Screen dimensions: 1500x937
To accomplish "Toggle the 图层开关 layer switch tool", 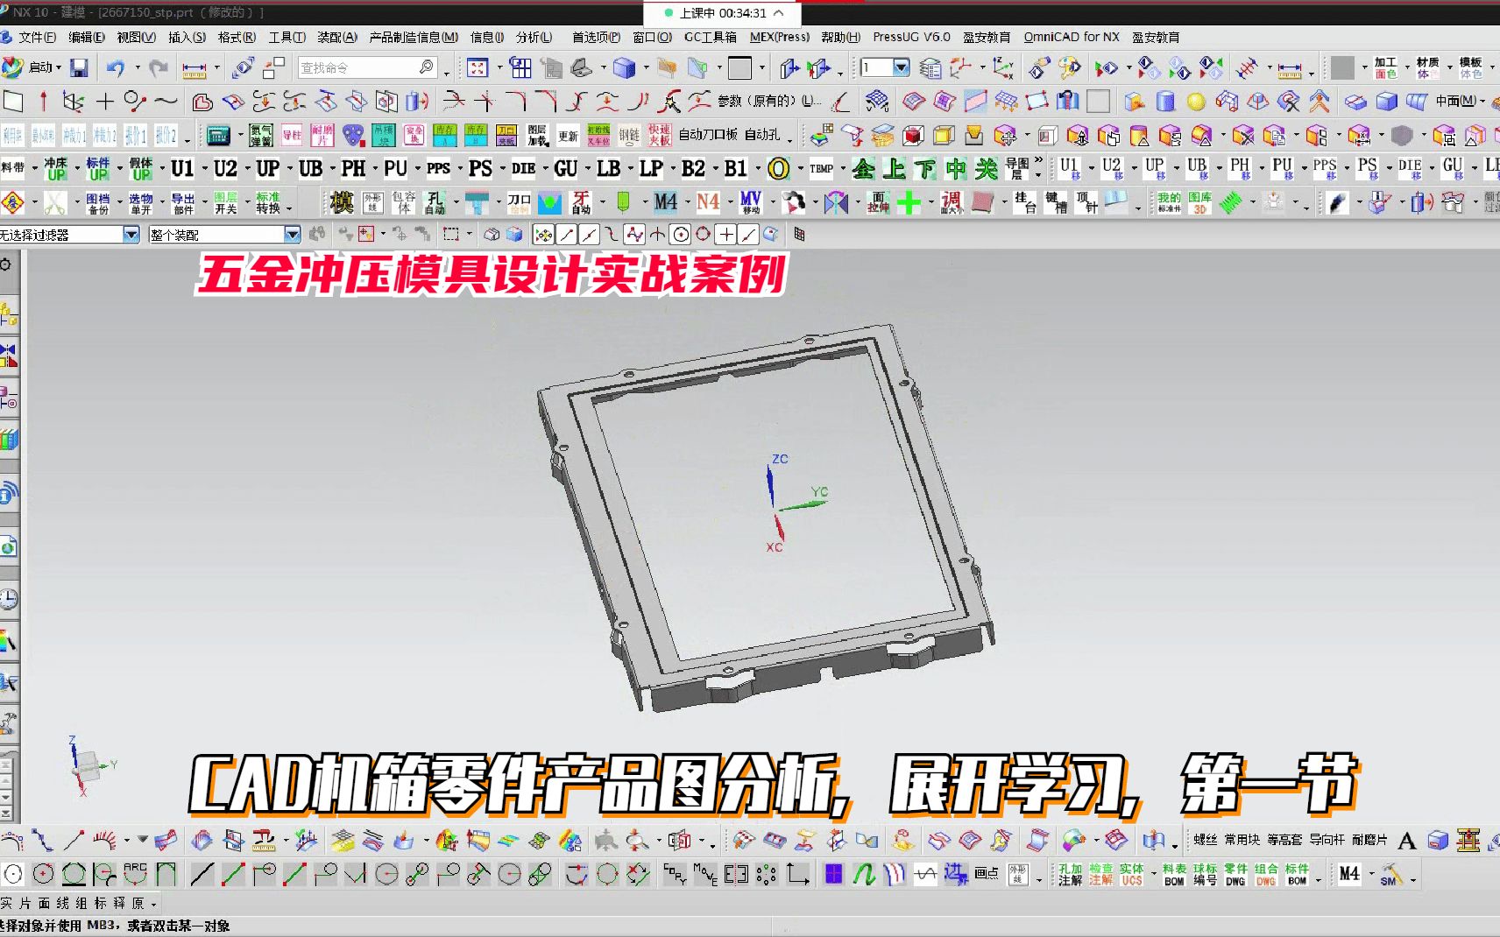I will pyautogui.click(x=227, y=202).
